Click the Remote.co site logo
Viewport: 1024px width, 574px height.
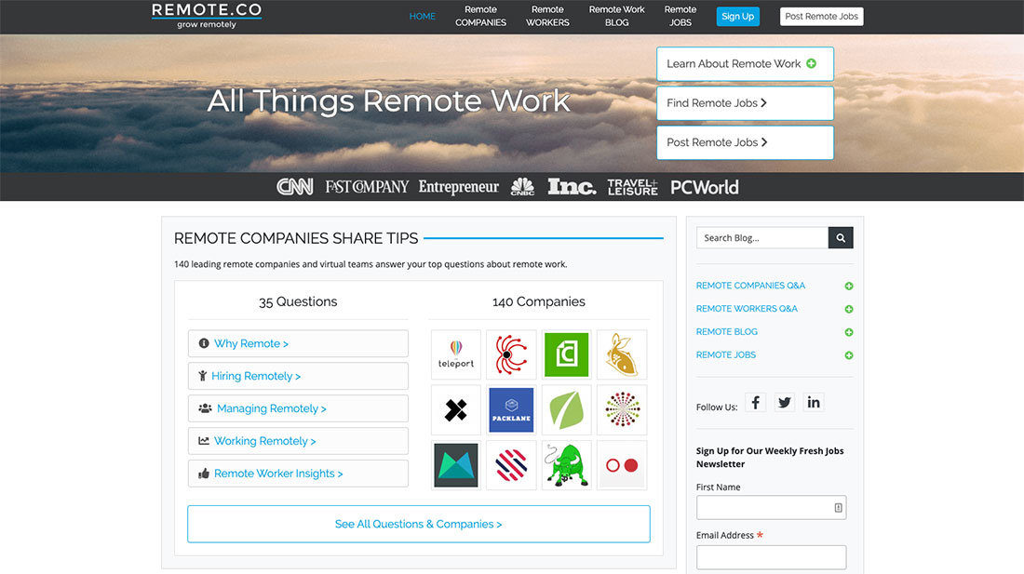tap(207, 16)
